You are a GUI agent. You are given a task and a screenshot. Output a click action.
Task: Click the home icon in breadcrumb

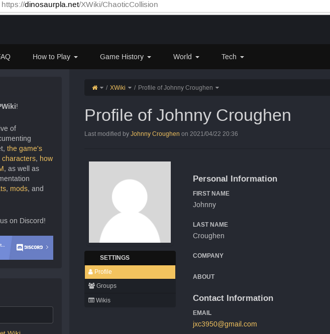point(95,88)
